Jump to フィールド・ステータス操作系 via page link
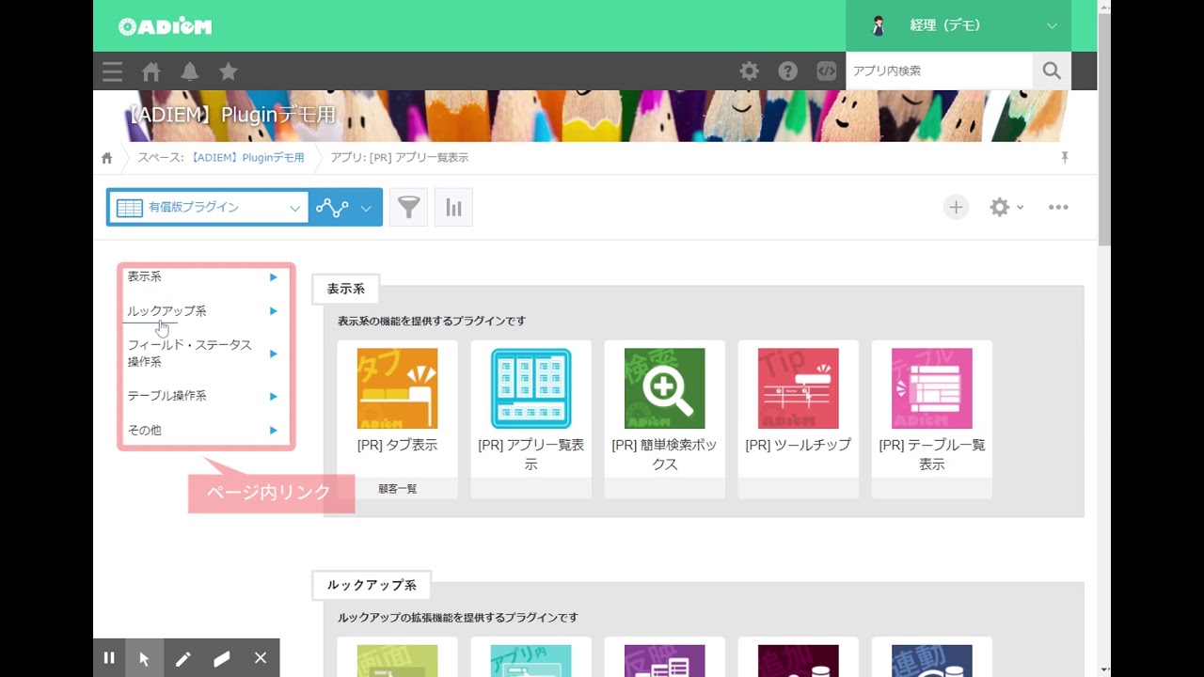This screenshot has height=677, width=1204. [190, 353]
